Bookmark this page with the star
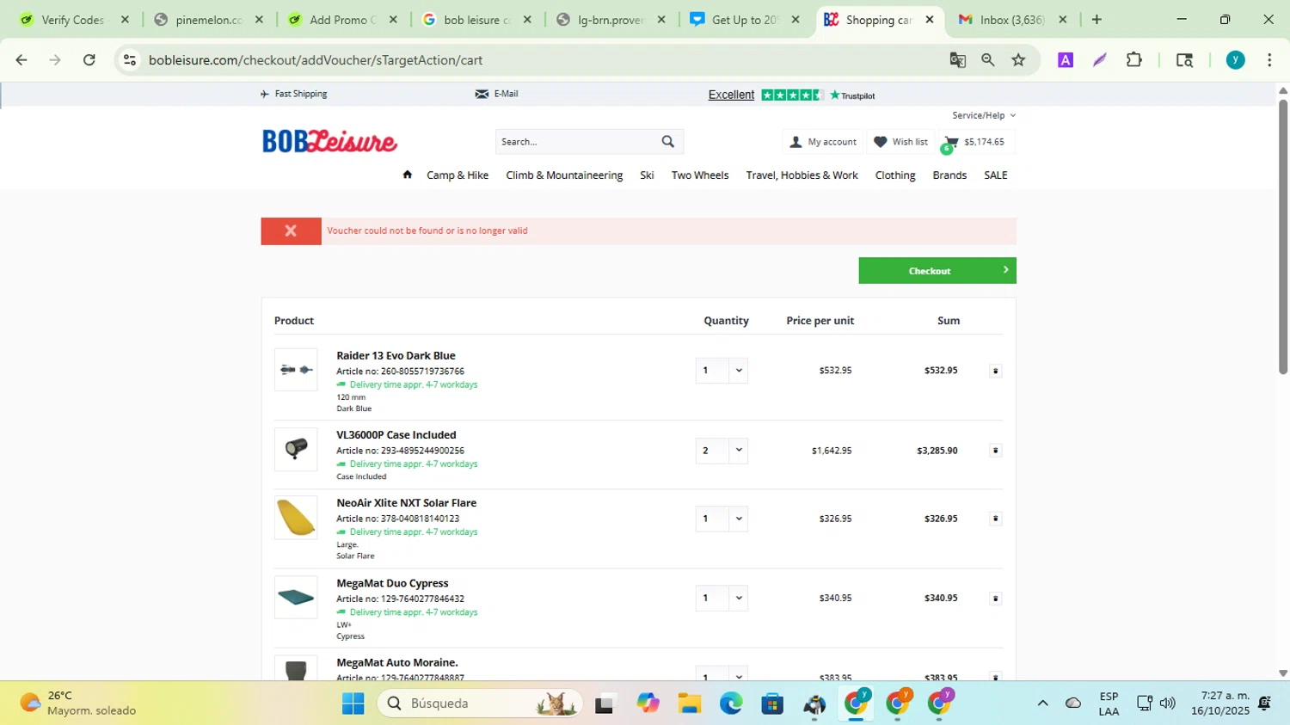This screenshot has height=725, width=1290. click(1019, 60)
